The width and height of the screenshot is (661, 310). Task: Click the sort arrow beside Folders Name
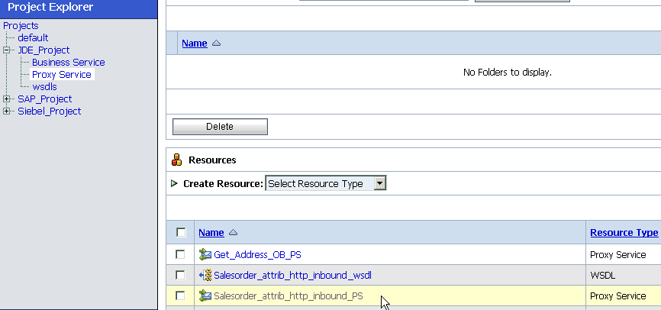pyautogui.click(x=216, y=43)
